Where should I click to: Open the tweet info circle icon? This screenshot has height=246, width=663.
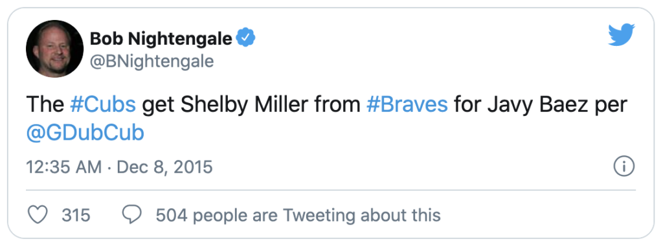(624, 167)
